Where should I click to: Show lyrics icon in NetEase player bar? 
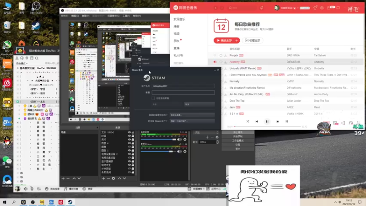coord(287,121)
